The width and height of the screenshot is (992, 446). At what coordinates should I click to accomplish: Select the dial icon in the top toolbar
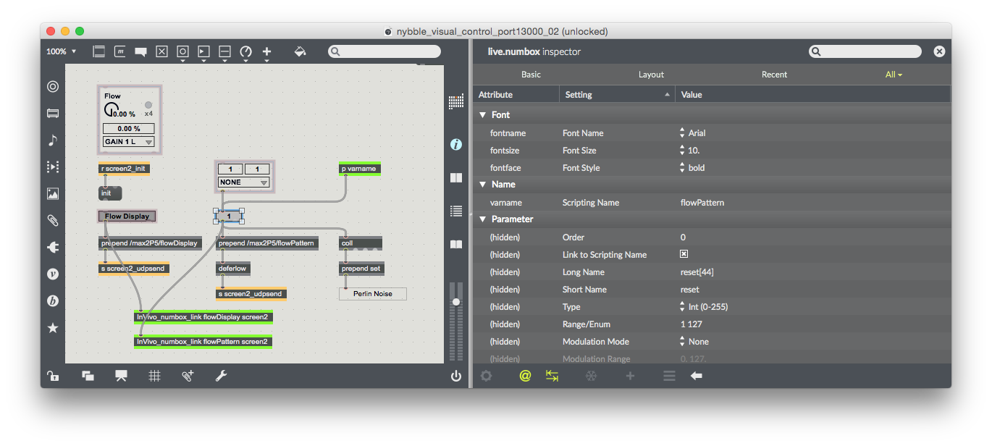(245, 51)
